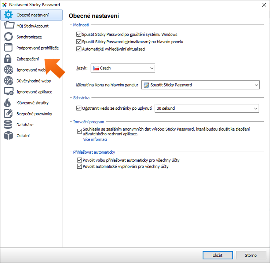Uncheck Odstranit Heslo ze schránky option
The height and width of the screenshot is (263, 270).
coord(79,108)
